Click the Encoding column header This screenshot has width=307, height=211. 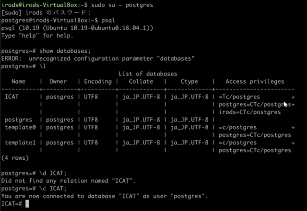[x=98, y=82]
